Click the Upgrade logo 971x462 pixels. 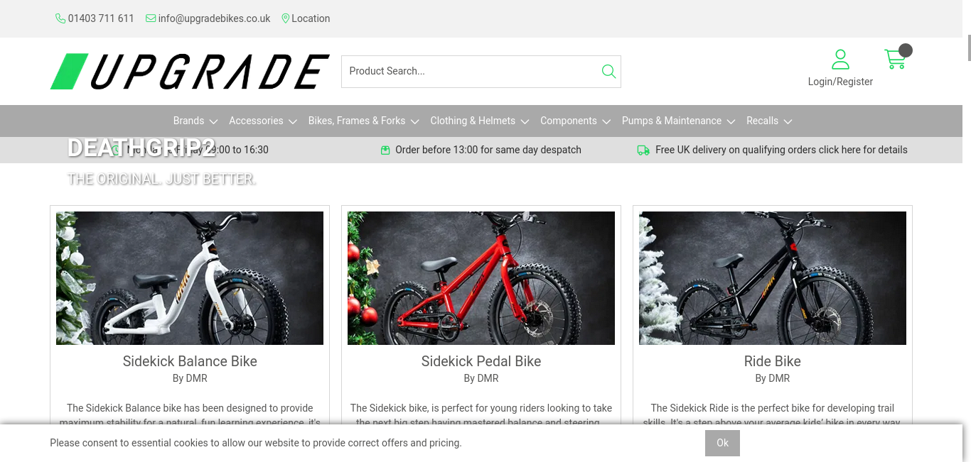coord(190,71)
